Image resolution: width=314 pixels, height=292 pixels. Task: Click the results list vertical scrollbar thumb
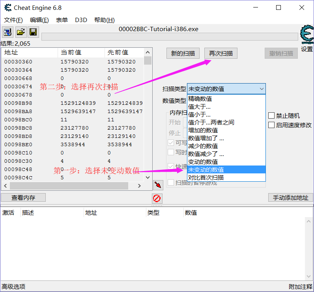148,61
